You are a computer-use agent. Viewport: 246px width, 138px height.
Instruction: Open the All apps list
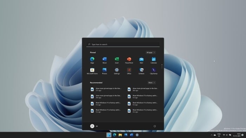pos(151,53)
